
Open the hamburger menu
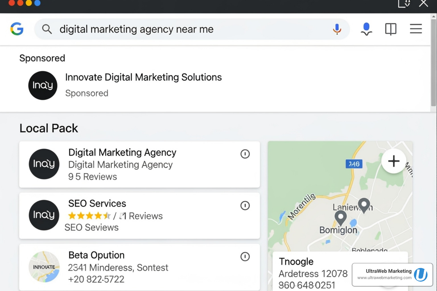[416, 29]
